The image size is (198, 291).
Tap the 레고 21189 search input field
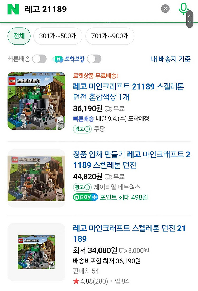coord(91,9)
